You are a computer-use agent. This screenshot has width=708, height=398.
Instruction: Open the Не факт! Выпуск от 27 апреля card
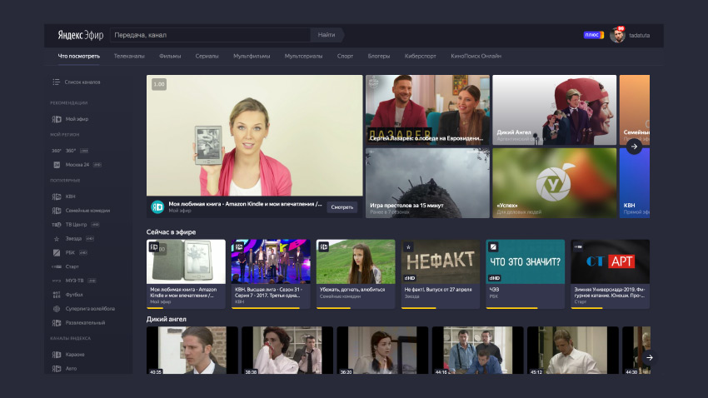click(x=441, y=274)
